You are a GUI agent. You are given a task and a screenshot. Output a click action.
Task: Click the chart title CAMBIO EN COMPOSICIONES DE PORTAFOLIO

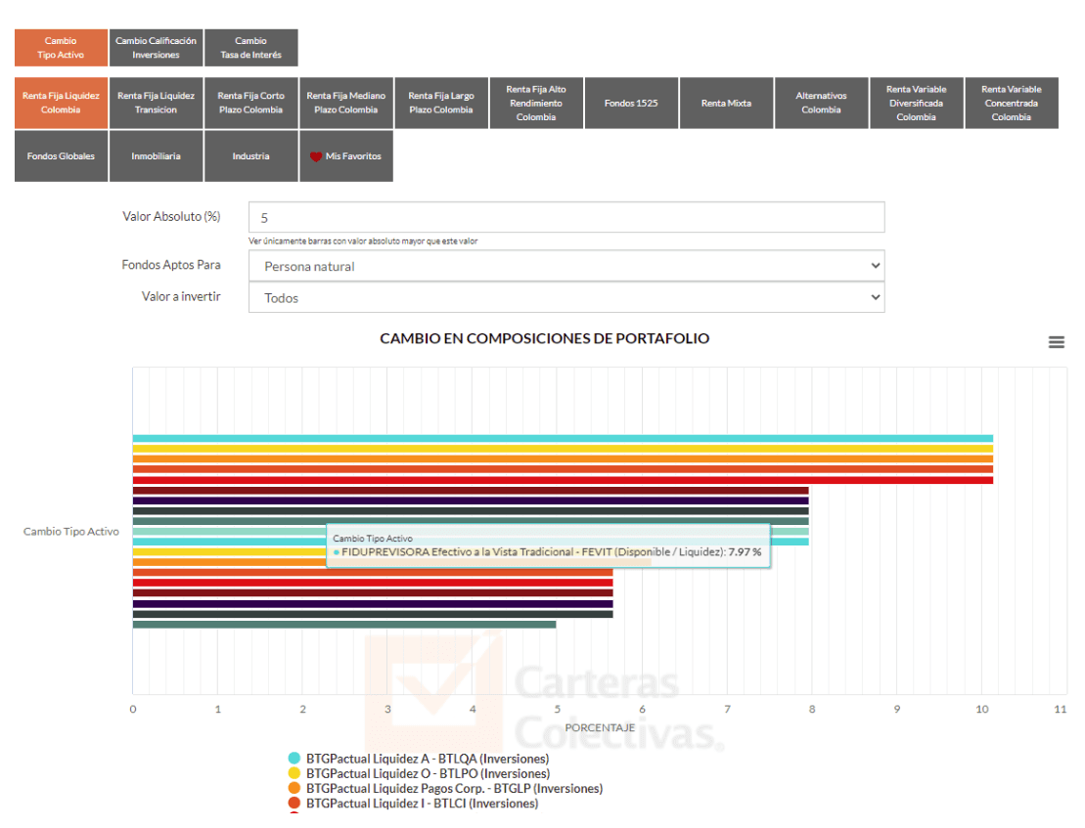click(x=545, y=338)
